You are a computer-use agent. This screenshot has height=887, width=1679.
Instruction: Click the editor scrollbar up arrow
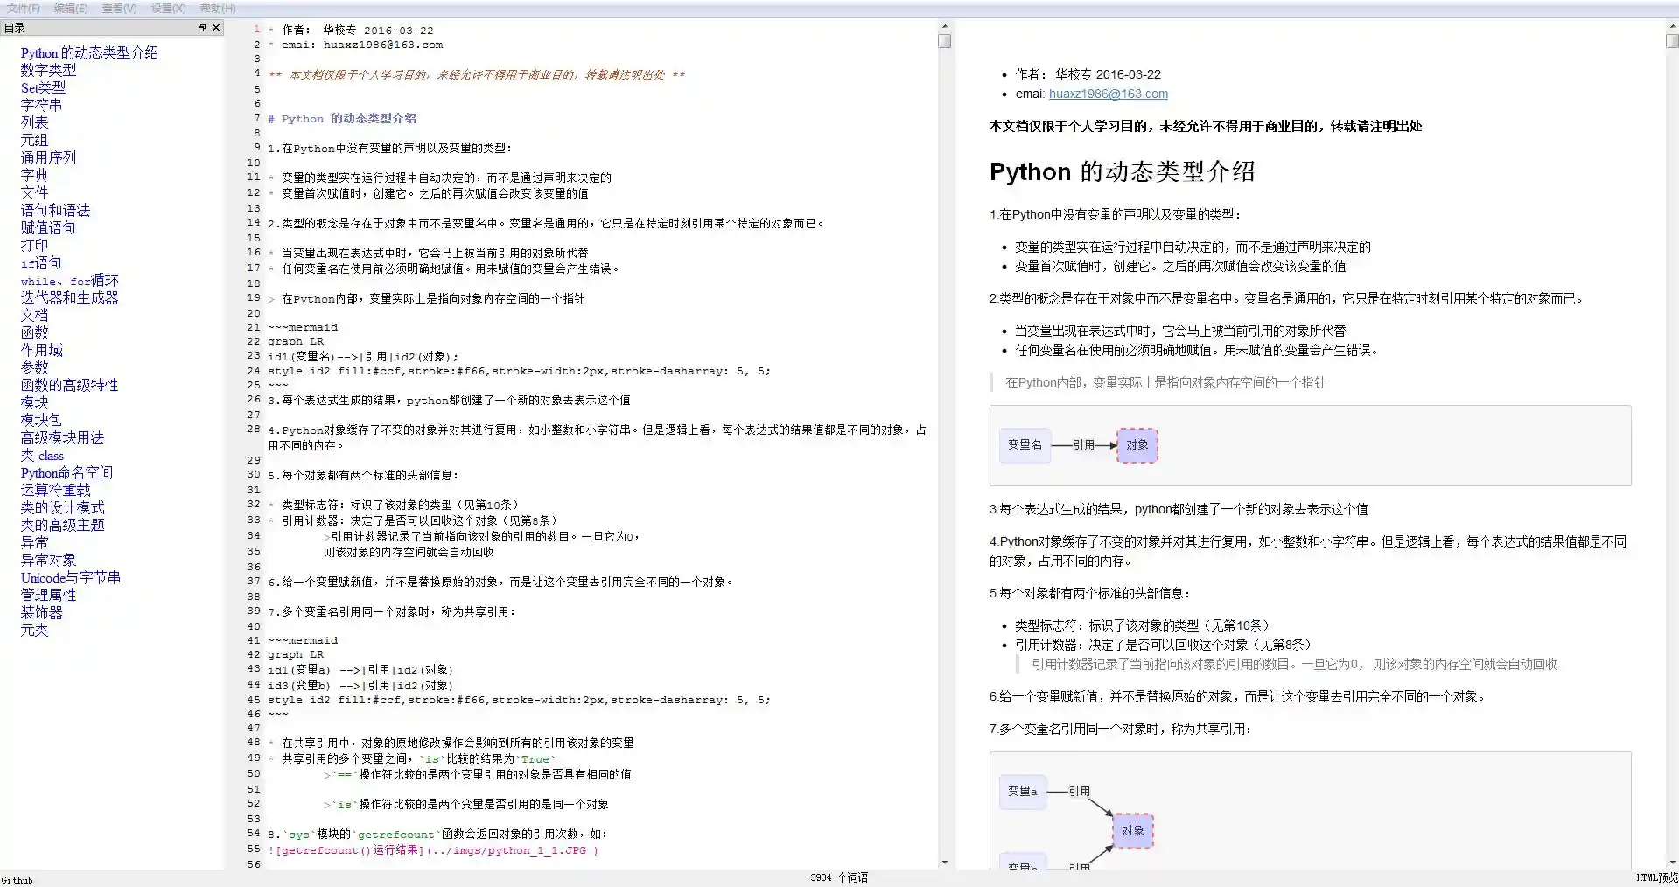(945, 26)
